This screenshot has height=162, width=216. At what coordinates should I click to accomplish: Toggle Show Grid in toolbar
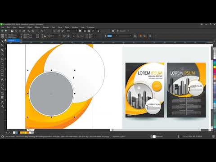point(89,31)
